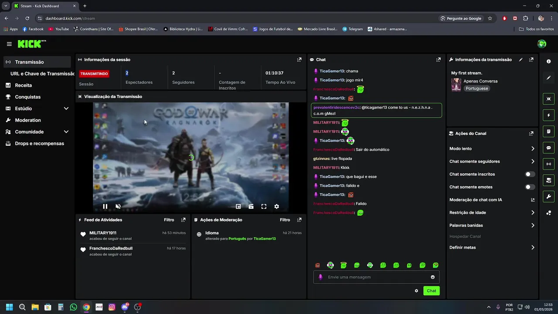Send message with green Chat button
Viewport: 558px width, 314px height.
431,291
